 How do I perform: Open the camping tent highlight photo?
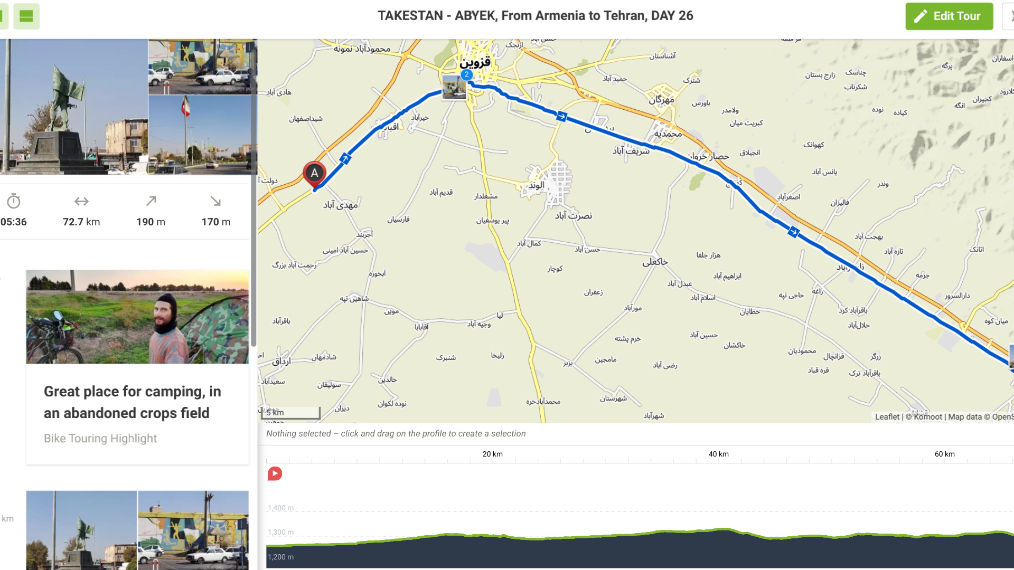click(137, 317)
